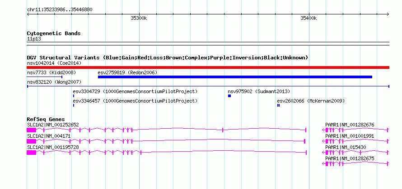Select the thick blue esv2759819 gain bar

[235, 77]
